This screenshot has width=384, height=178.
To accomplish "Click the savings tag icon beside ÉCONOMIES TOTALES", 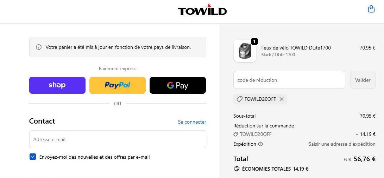I will point(237,169).
